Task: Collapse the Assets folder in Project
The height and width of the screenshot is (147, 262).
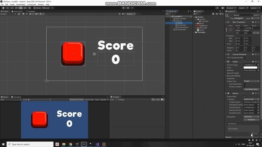Action: click(x=194, y=17)
